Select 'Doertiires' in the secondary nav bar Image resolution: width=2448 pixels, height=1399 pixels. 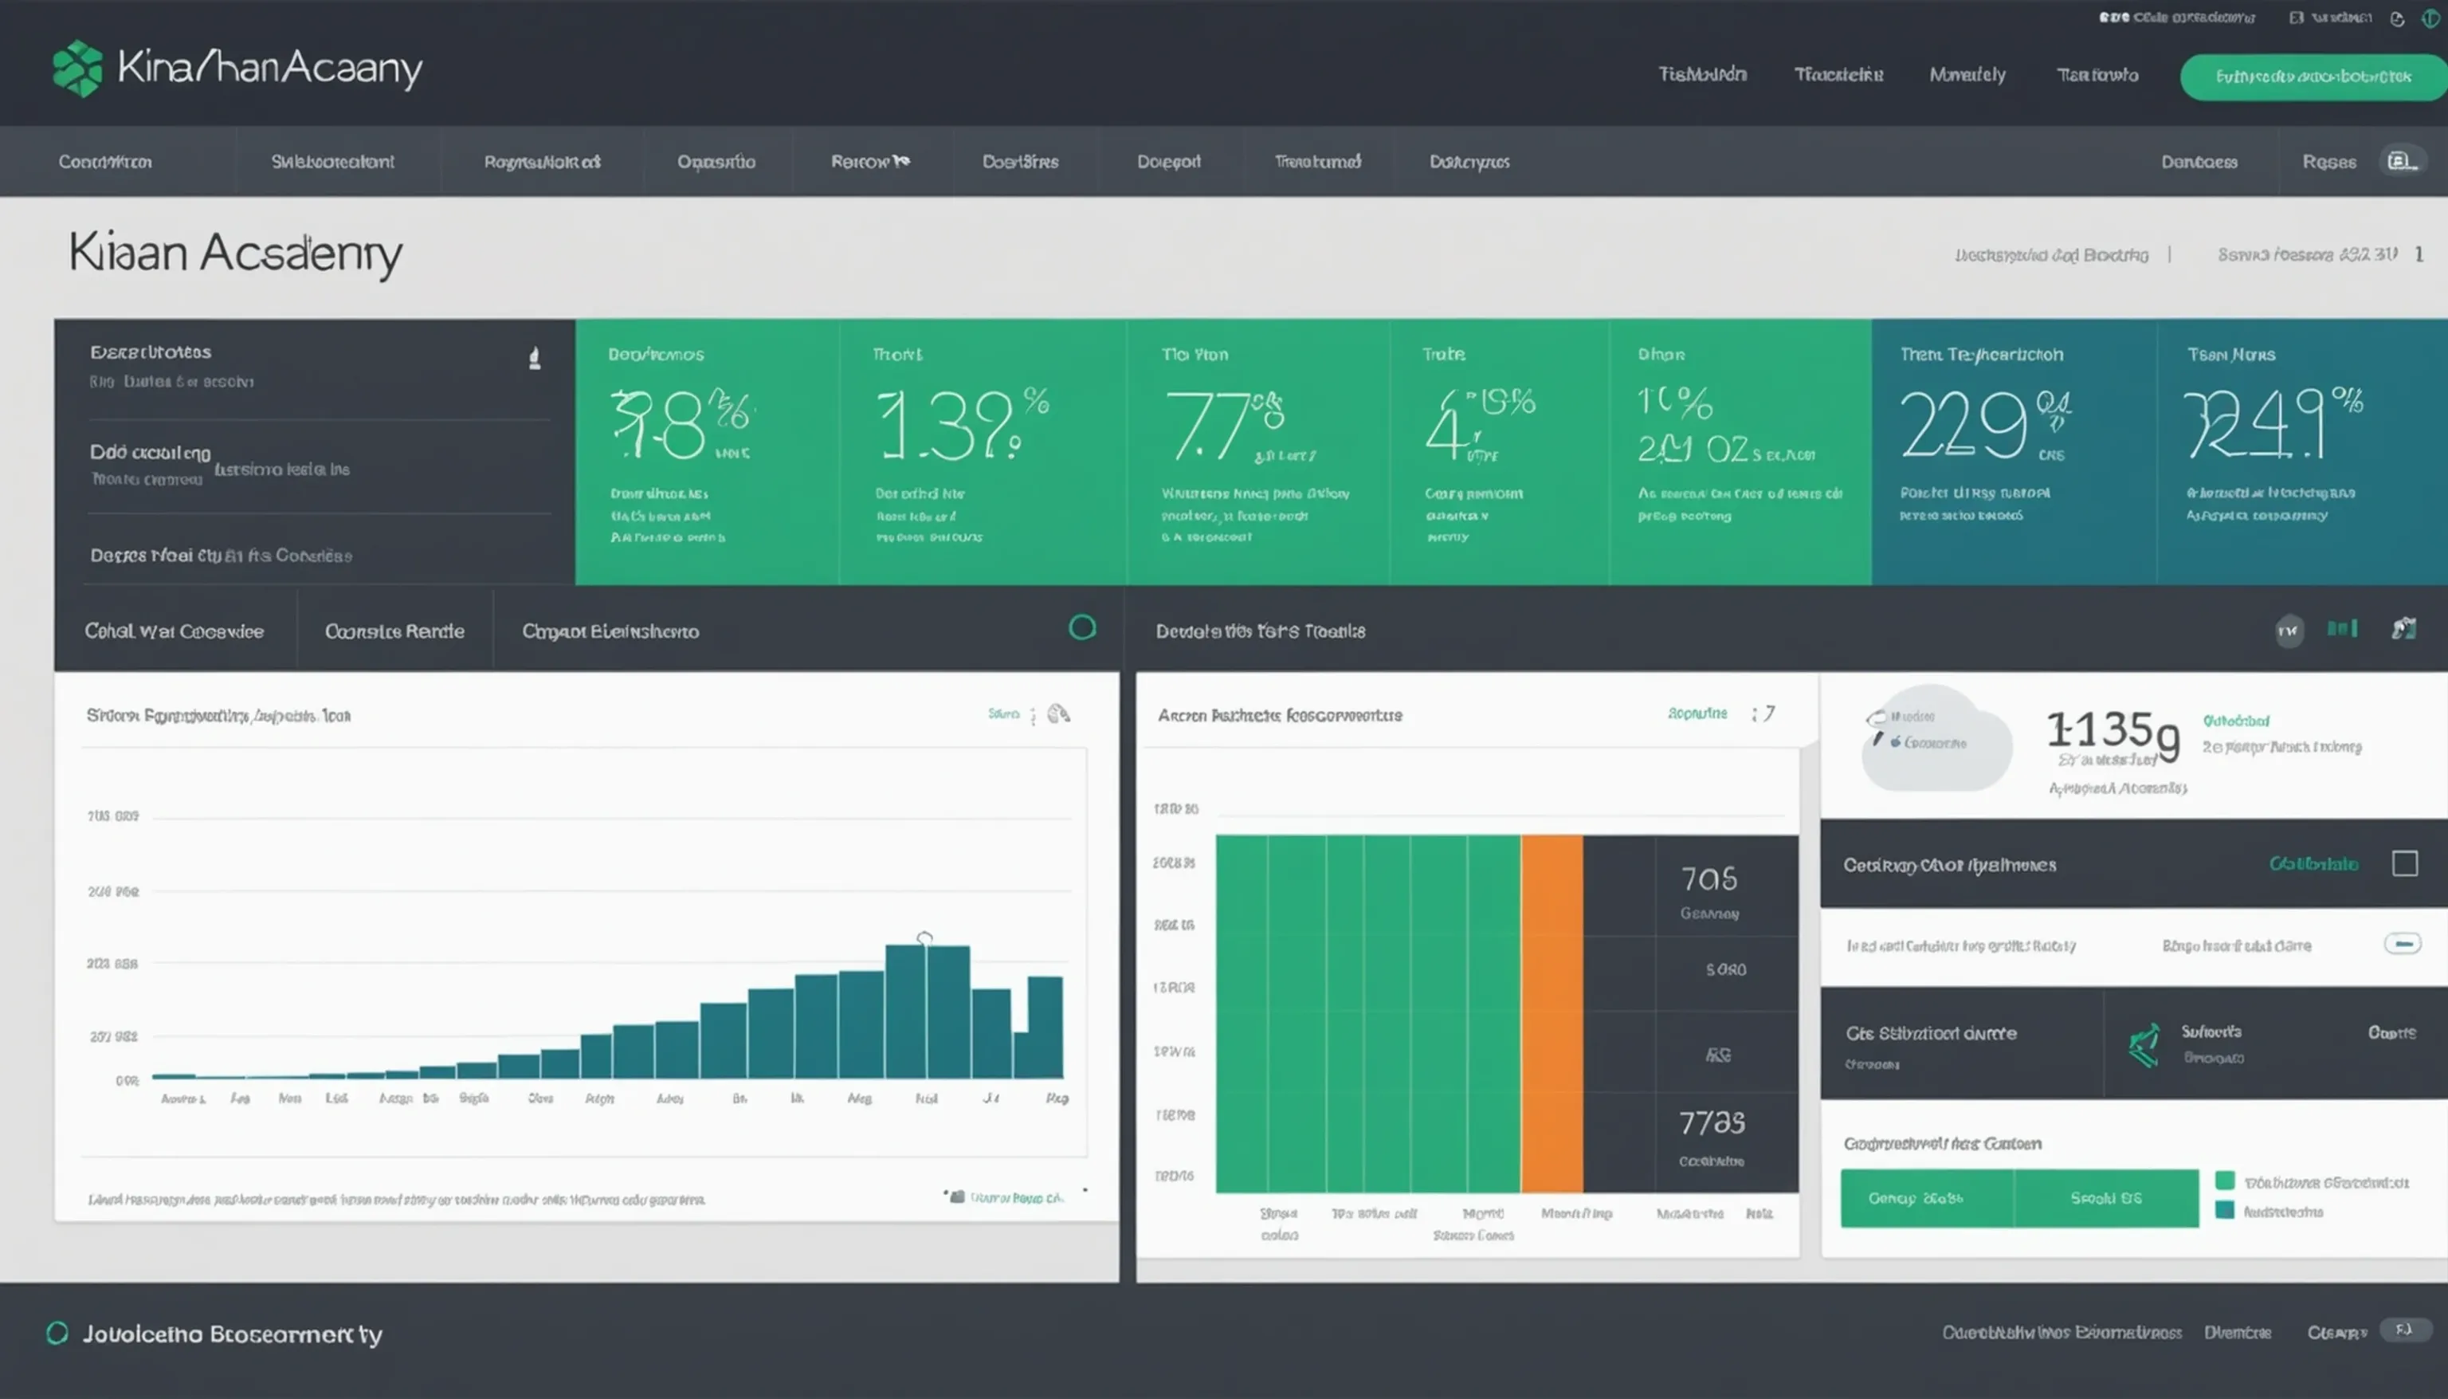[x=1020, y=161]
